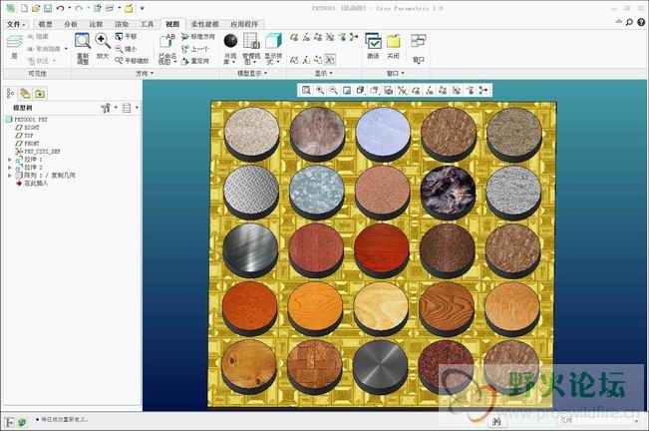This screenshot has height=431, width=649.
Task: Undo the last action
Action: click(61, 8)
